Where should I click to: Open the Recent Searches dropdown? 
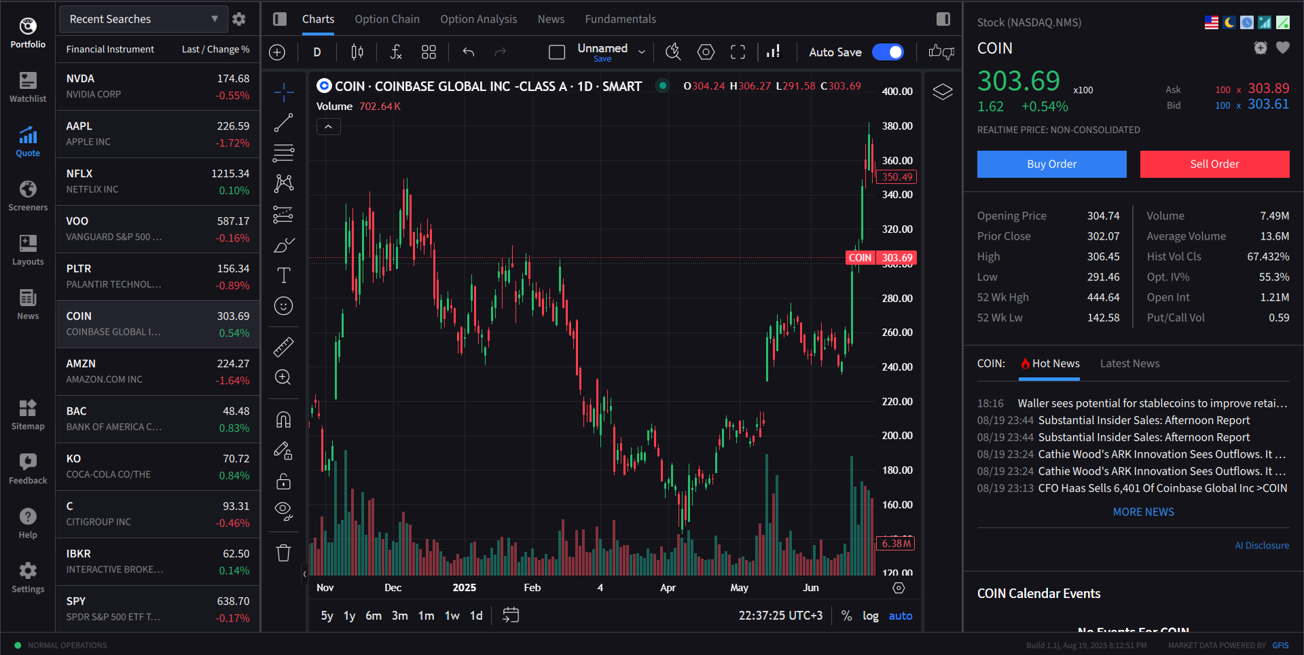pos(143,19)
